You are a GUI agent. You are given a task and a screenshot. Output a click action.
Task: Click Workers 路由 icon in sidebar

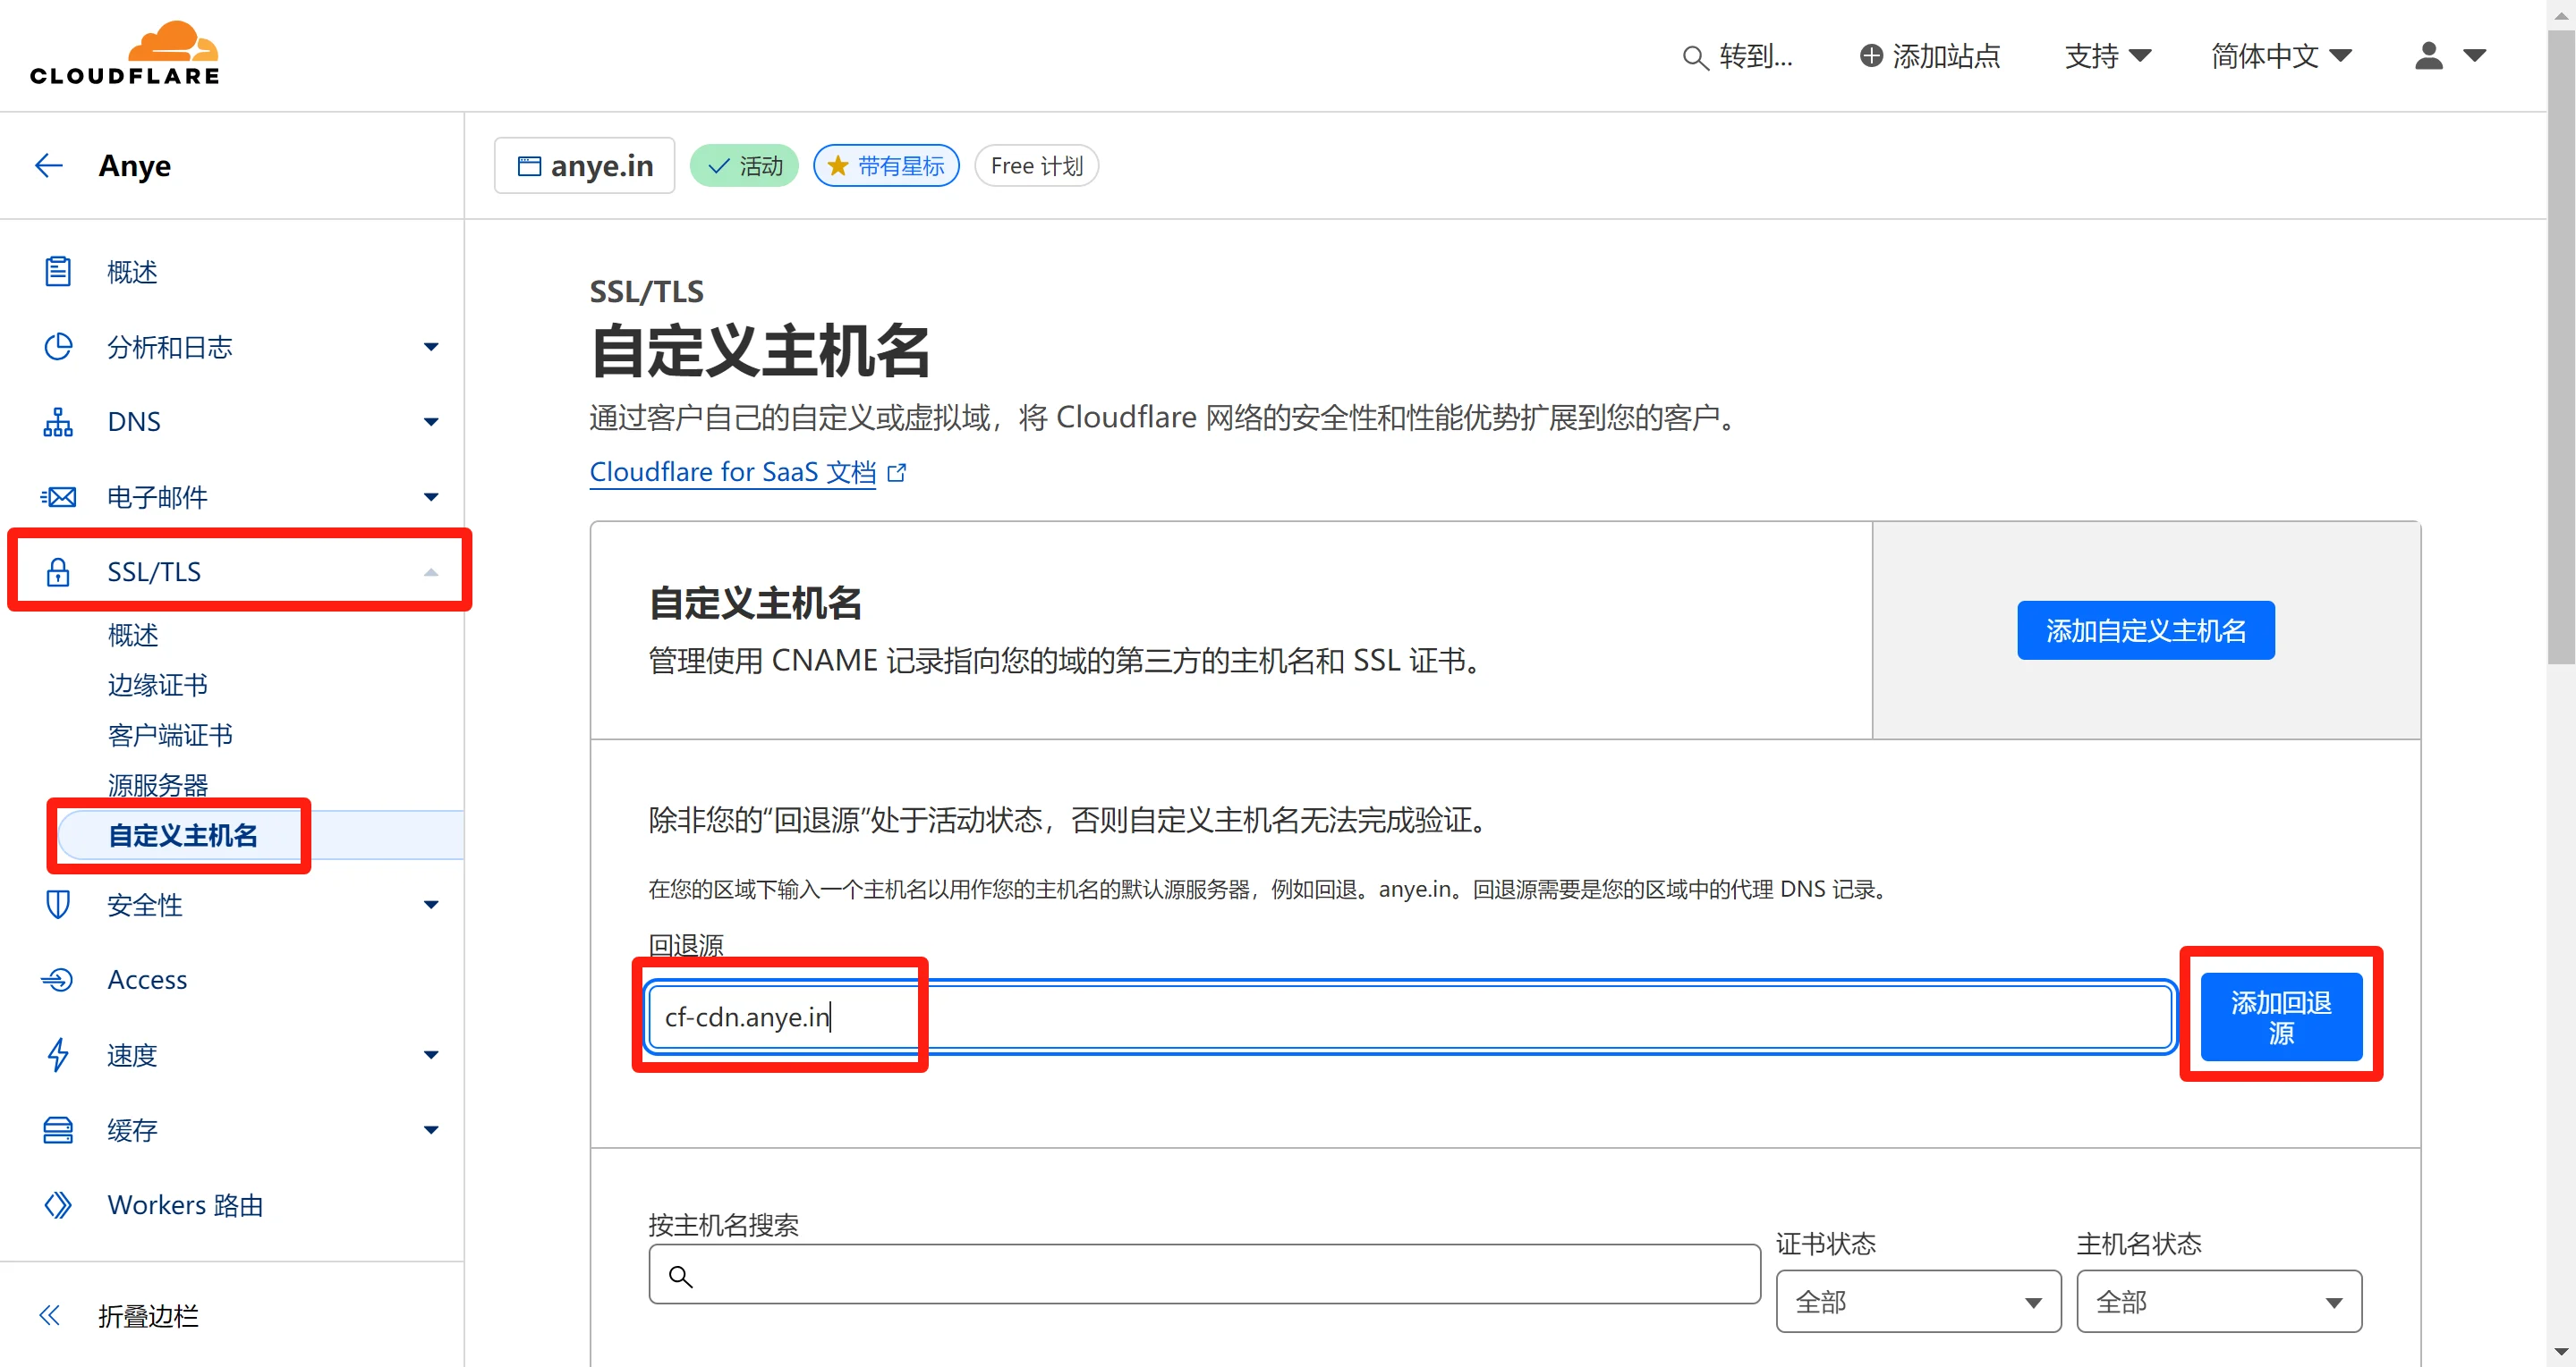pyautogui.click(x=58, y=1205)
